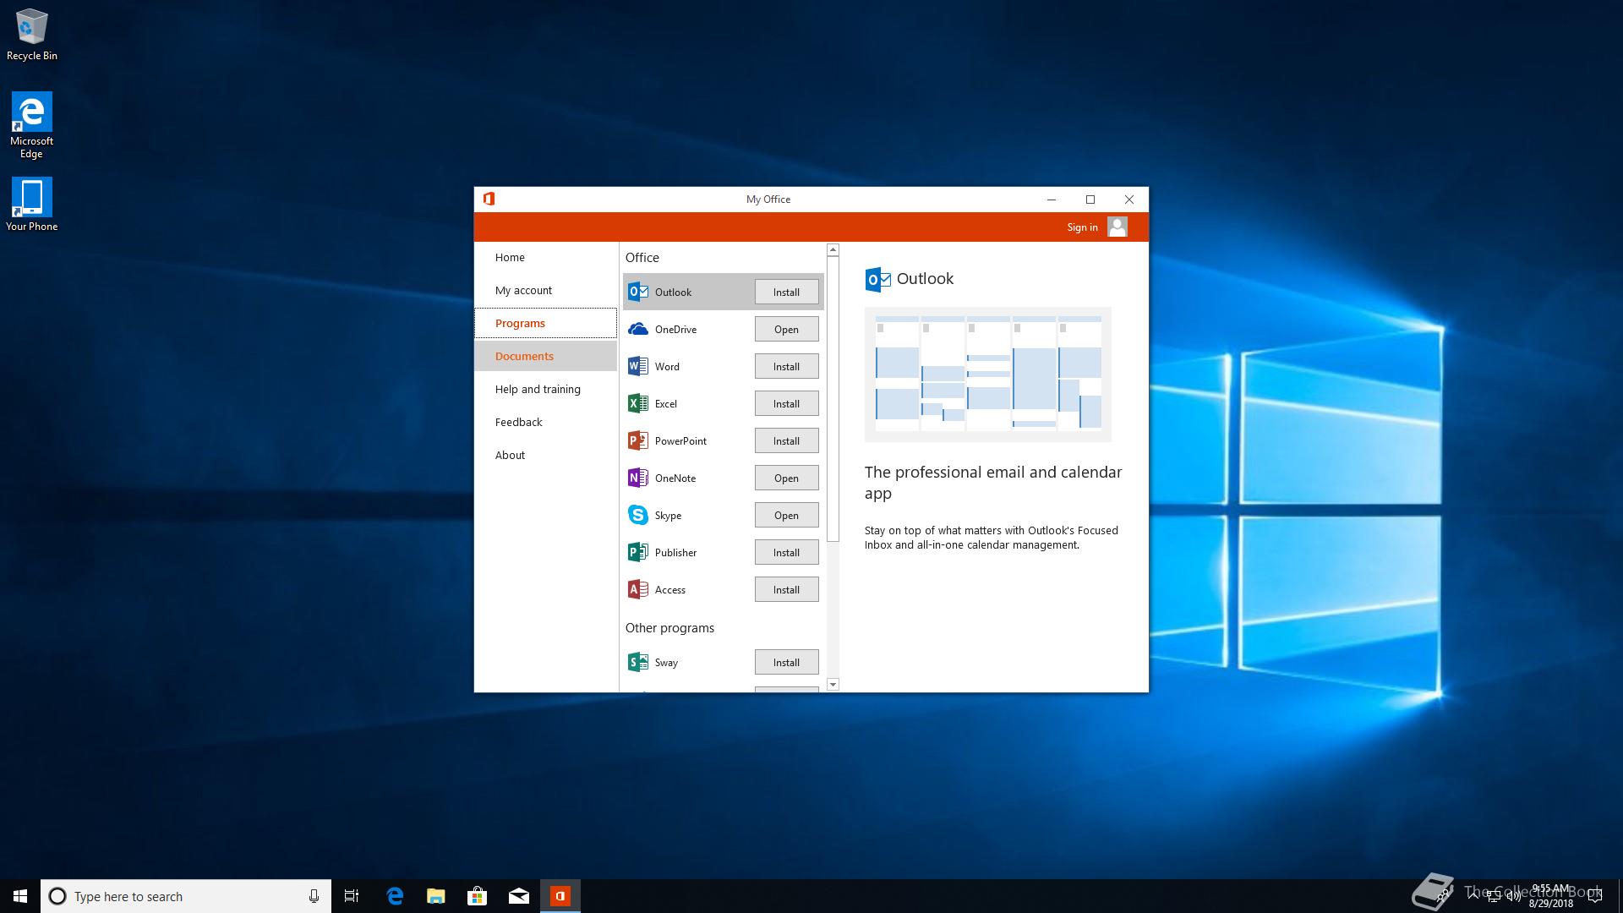Click the Publisher icon in the list

point(638,552)
